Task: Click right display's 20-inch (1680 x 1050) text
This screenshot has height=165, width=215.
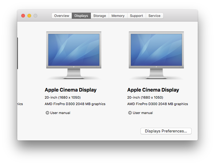Action: (145, 97)
